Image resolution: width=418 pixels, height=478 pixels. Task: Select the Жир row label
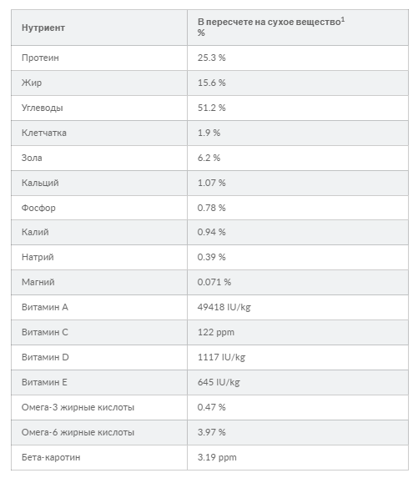tap(32, 83)
